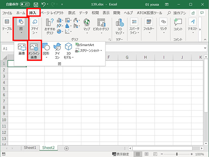Image resolution: width=209 pixels, height=157 pixels.
Task: Click the 表示設定 status bar button
Action: point(121,154)
